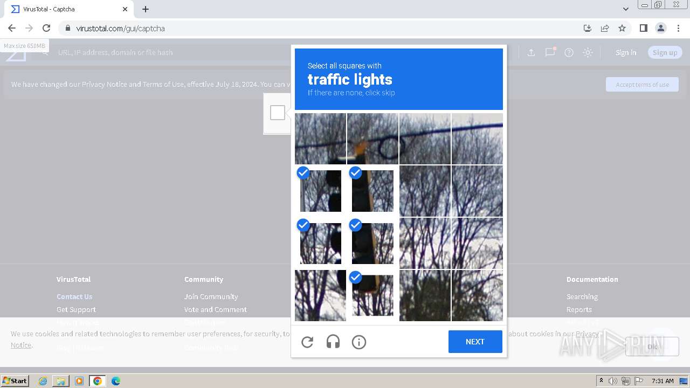
Task: Open the Get Support link
Action: click(76, 309)
